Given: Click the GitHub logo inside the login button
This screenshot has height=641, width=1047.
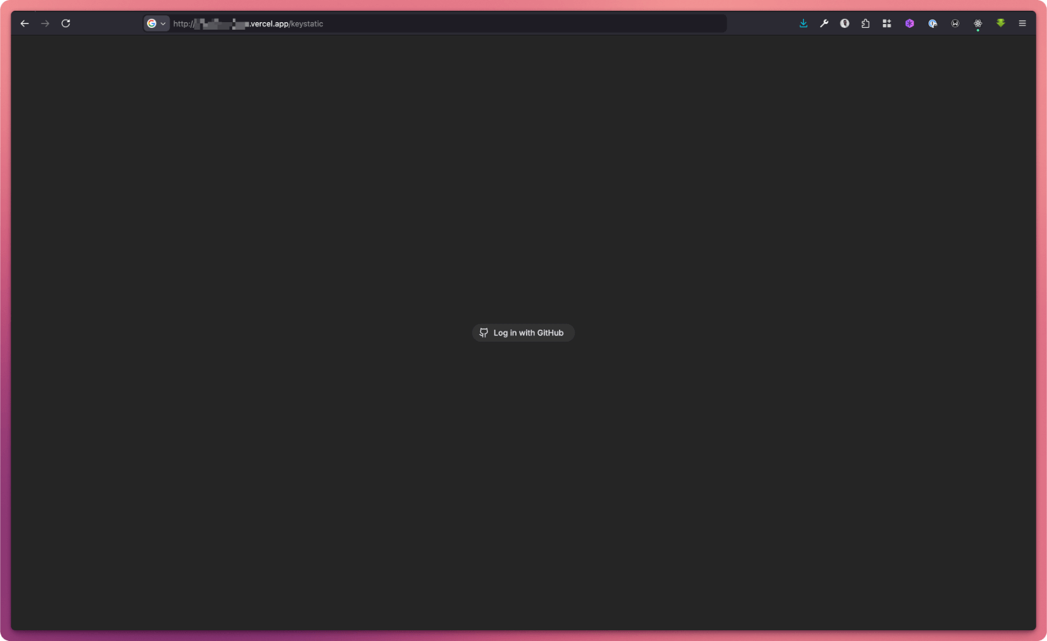Looking at the screenshot, I should (483, 332).
